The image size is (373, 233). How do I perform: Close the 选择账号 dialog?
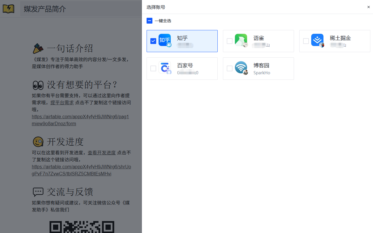point(368,7)
